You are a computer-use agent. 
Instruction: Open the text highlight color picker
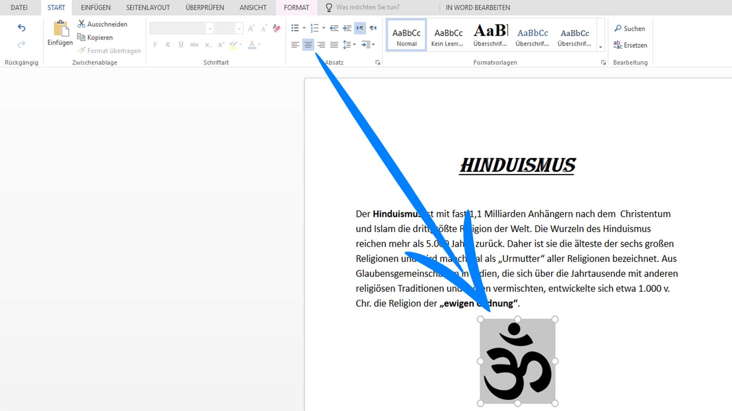click(x=234, y=45)
